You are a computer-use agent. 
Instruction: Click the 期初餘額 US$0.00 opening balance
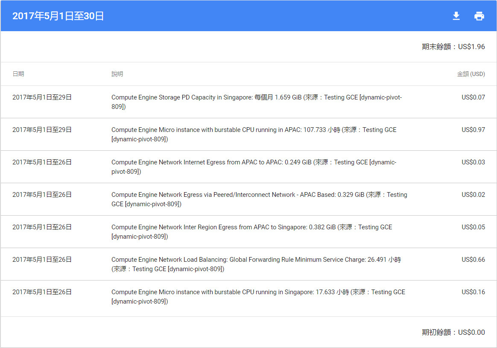click(x=453, y=332)
